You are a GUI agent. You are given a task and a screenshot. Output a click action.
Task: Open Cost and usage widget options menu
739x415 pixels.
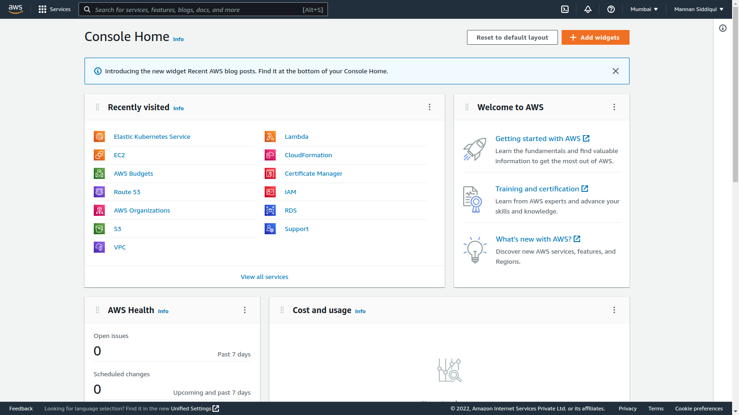click(x=614, y=310)
